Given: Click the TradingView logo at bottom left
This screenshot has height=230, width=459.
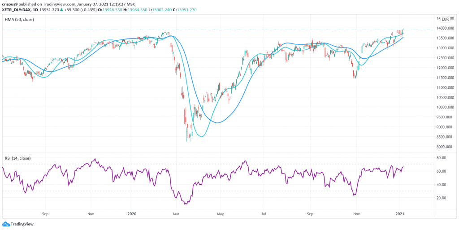Looking at the screenshot, I should [x=18, y=225].
